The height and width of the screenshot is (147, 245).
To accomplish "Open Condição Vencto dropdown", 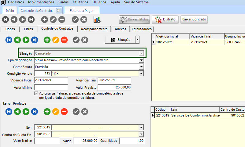I will (x=141, y=73).
